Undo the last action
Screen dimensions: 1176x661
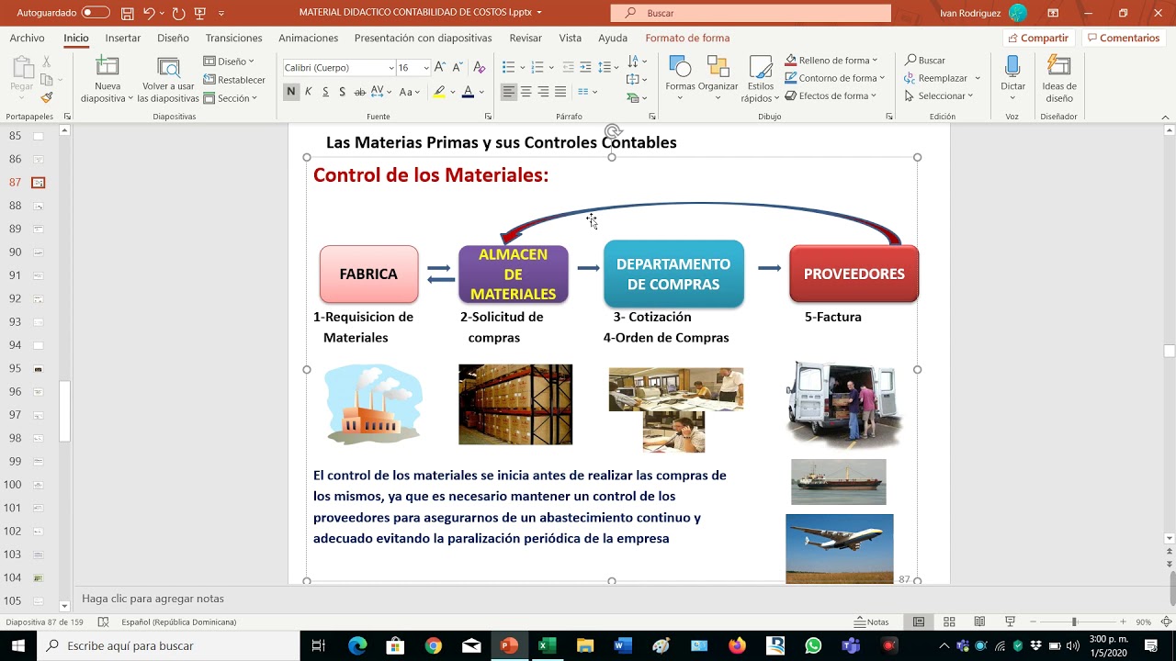149,13
